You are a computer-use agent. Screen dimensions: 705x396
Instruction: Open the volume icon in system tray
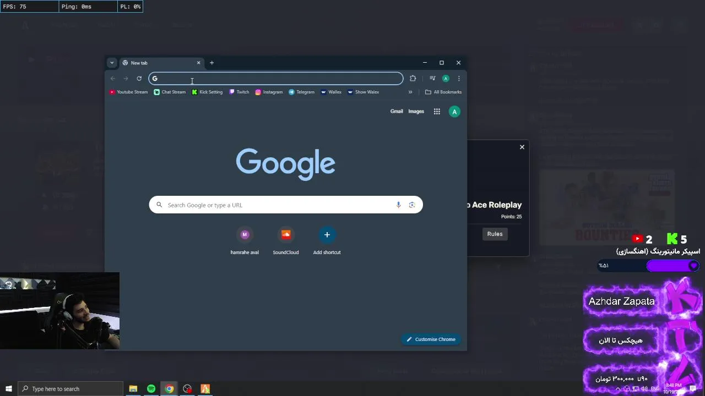tap(645, 389)
